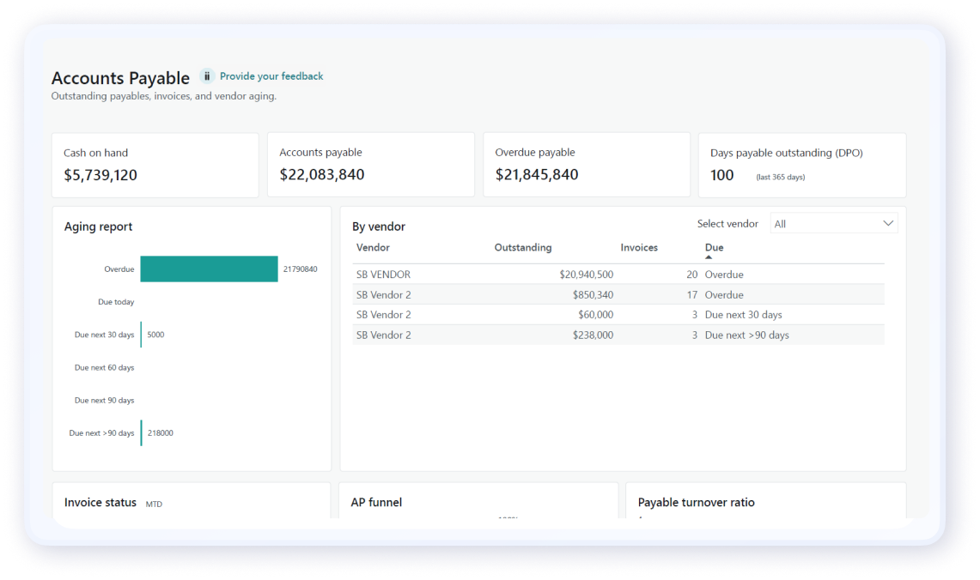Click the teal Overdue bar in Aging report
Screen dimensions: 980x580
209,269
